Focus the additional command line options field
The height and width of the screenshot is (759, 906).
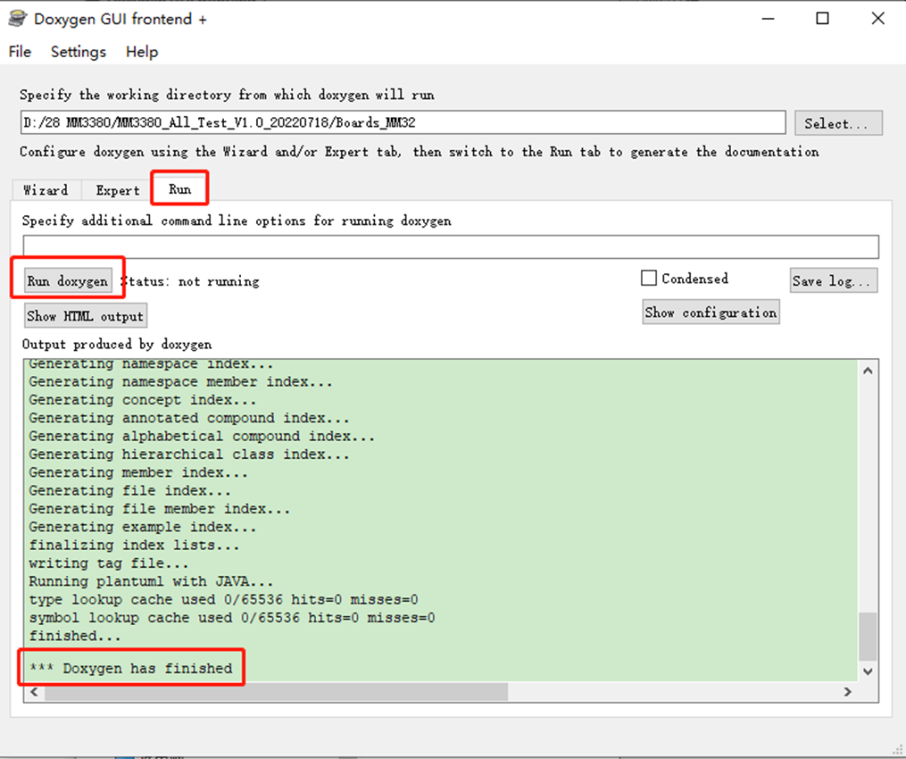450,246
